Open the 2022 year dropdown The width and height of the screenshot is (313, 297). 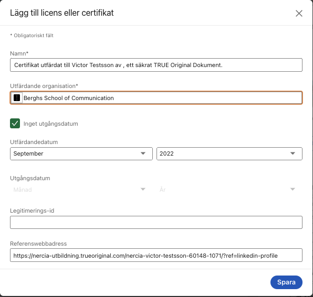tap(229, 153)
